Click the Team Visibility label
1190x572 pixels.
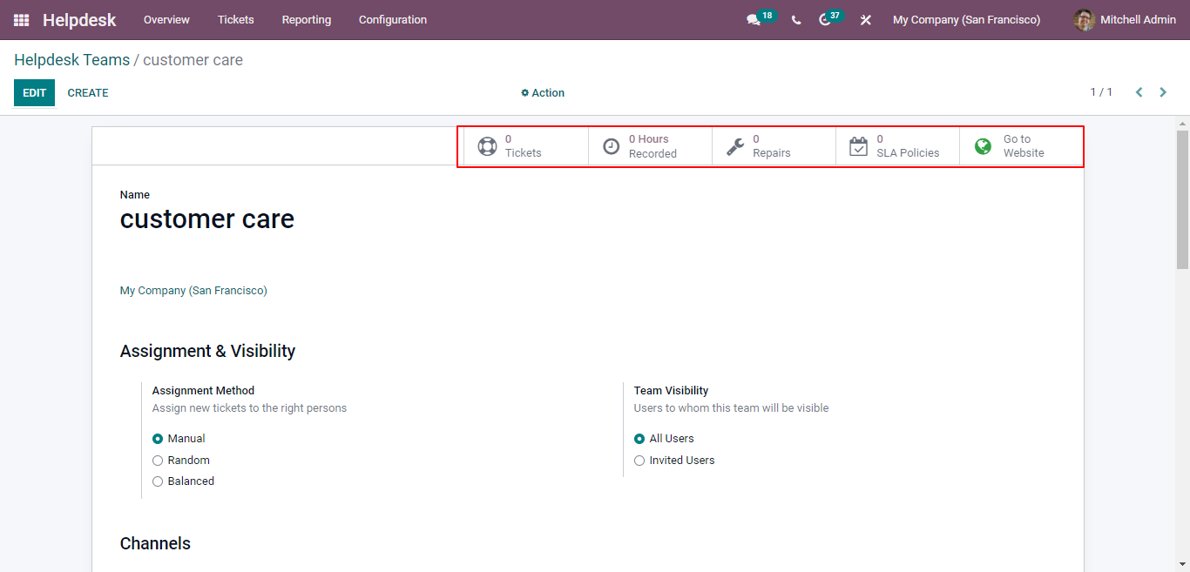tap(671, 391)
